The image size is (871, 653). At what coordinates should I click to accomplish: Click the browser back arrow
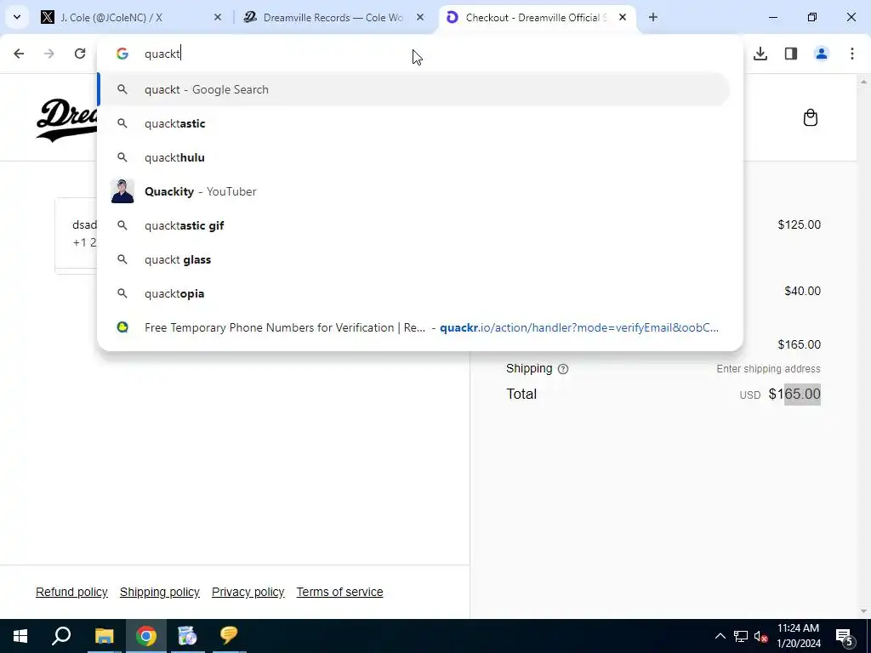coord(19,54)
